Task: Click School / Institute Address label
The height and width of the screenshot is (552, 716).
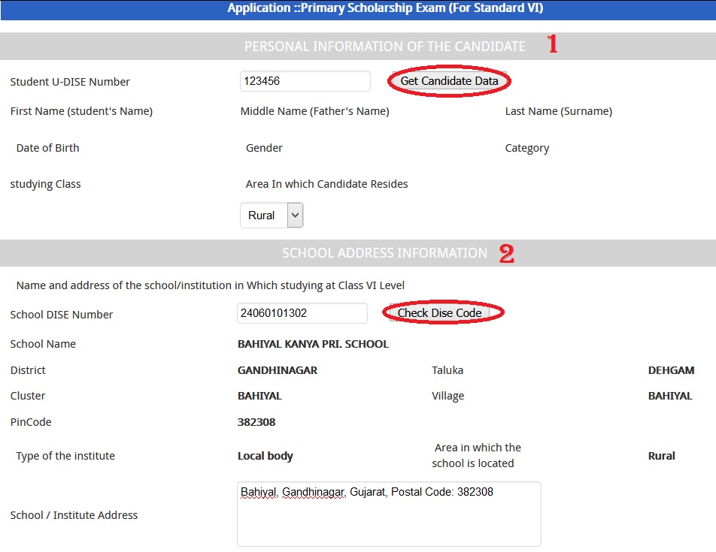Action: [74, 515]
